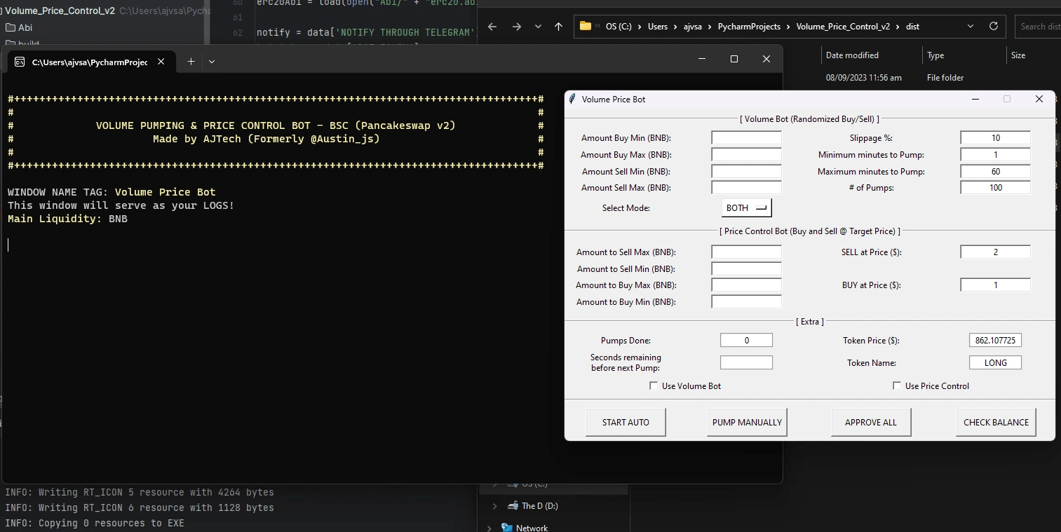Image resolution: width=1061 pixels, height=532 pixels.
Task: Click the Volume Price Bot feather icon
Action: pyautogui.click(x=572, y=99)
